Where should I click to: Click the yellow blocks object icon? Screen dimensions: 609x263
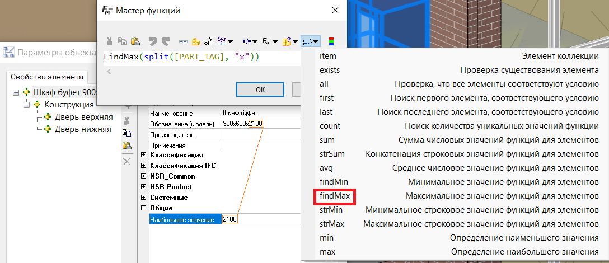coord(196,41)
